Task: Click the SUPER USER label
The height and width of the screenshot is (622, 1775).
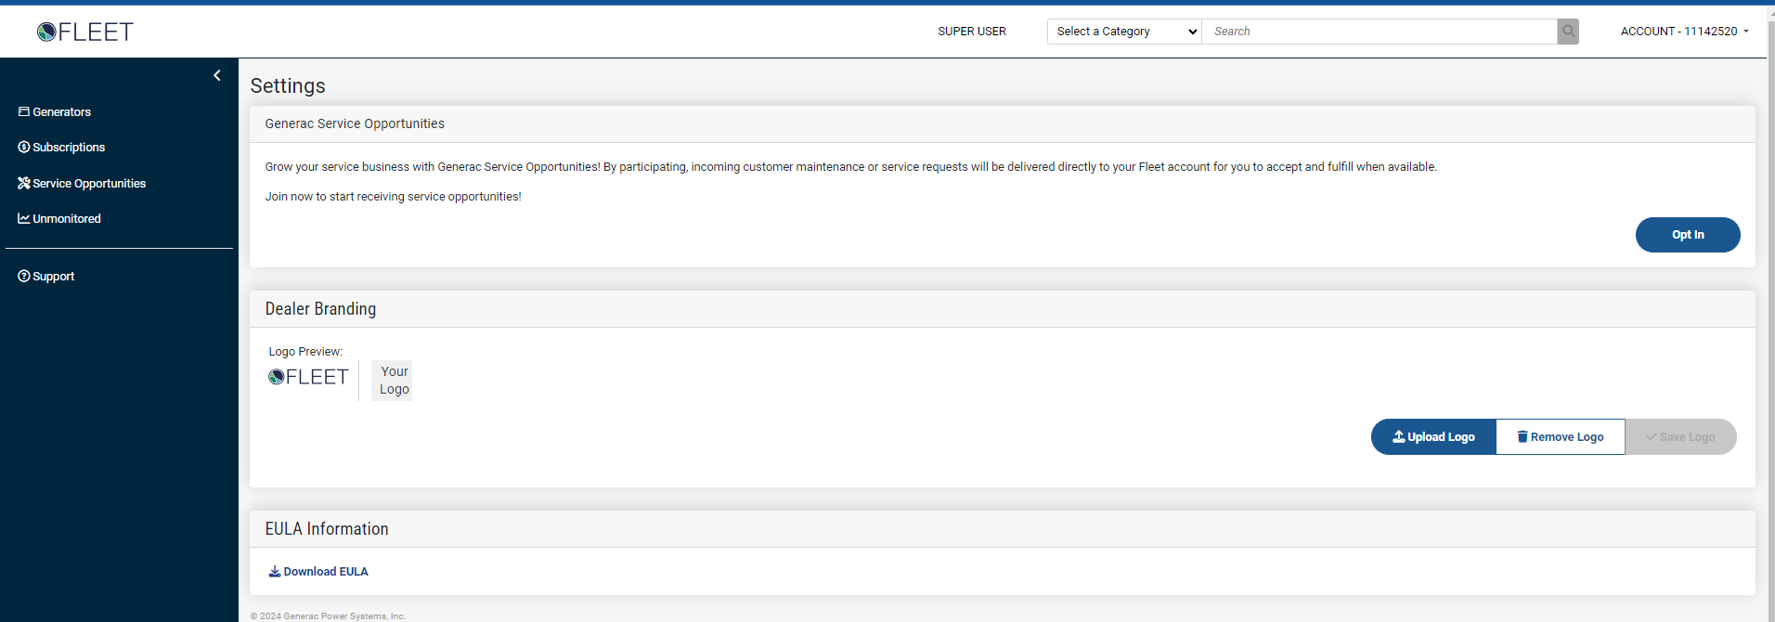Action: pyautogui.click(x=972, y=32)
